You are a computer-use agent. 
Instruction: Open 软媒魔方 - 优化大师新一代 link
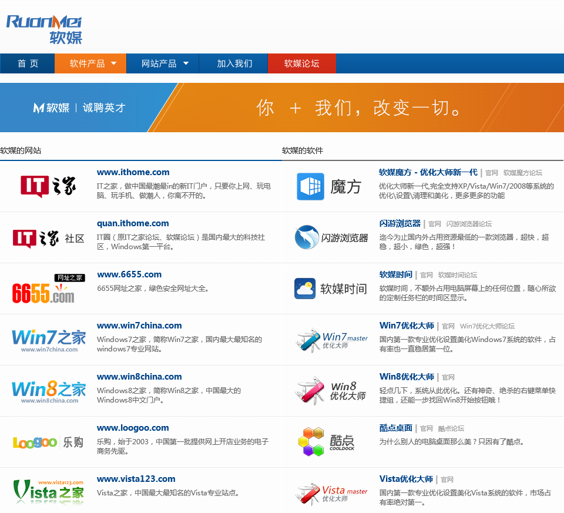pos(428,172)
